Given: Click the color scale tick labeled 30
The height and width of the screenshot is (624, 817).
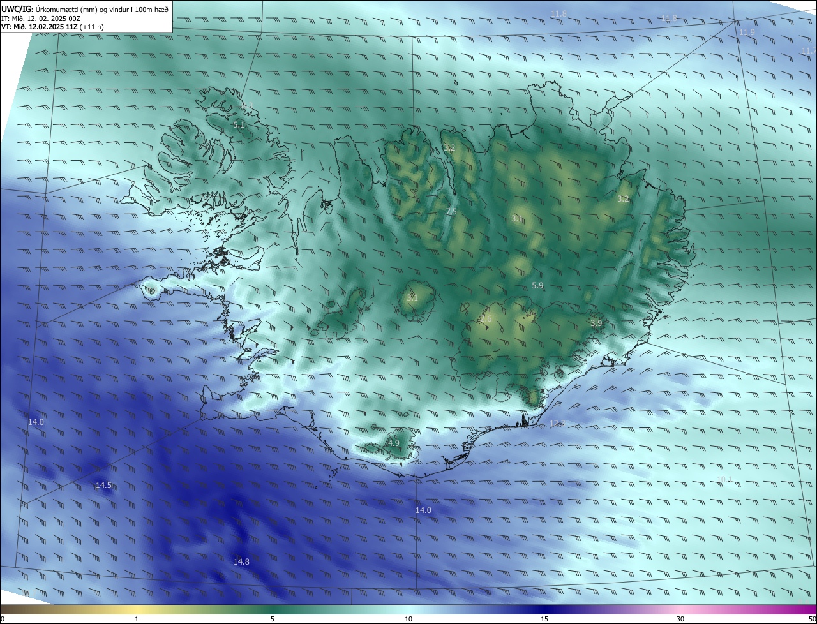Looking at the screenshot, I should (x=680, y=619).
